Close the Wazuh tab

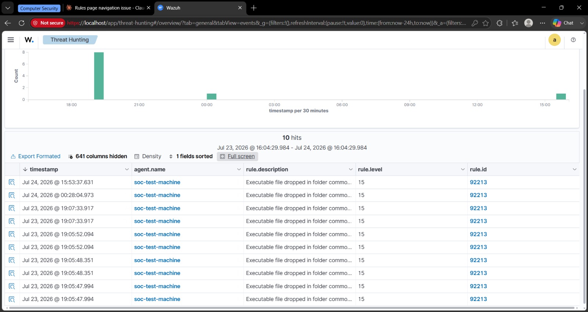[240, 8]
